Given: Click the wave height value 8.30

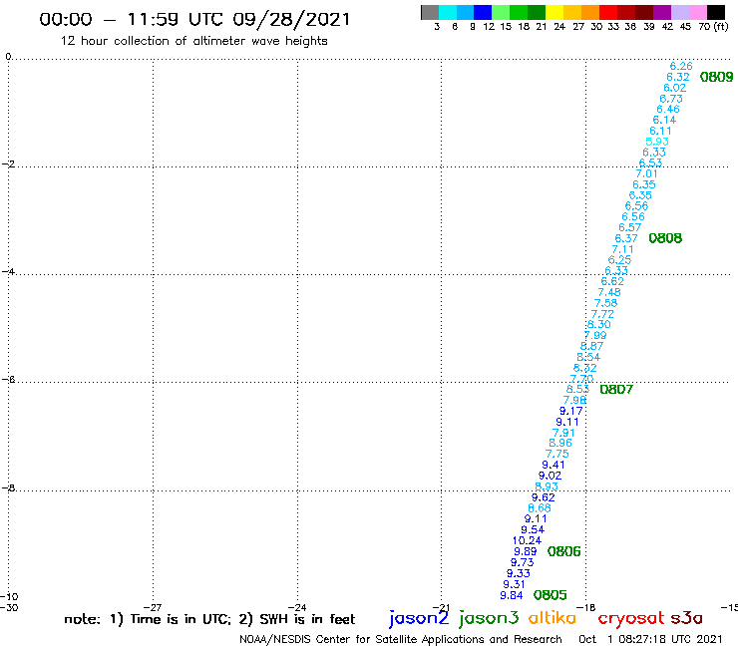Looking at the screenshot, I should [x=599, y=324].
